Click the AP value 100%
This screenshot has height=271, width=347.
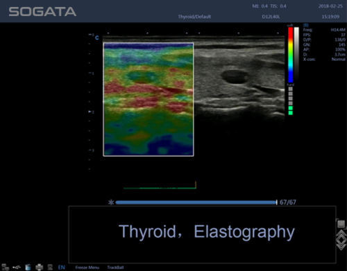click(340, 49)
